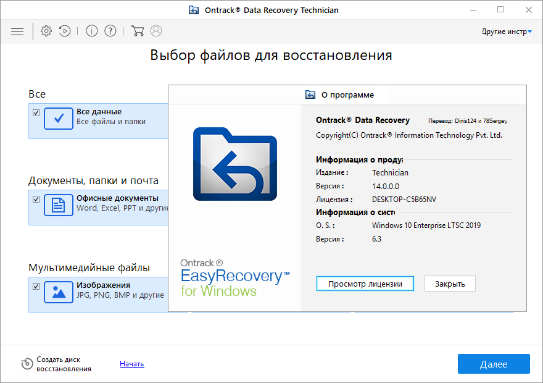Screen dimensions: 543x383
Task: Open the About info icon
Action: click(x=92, y=31)
